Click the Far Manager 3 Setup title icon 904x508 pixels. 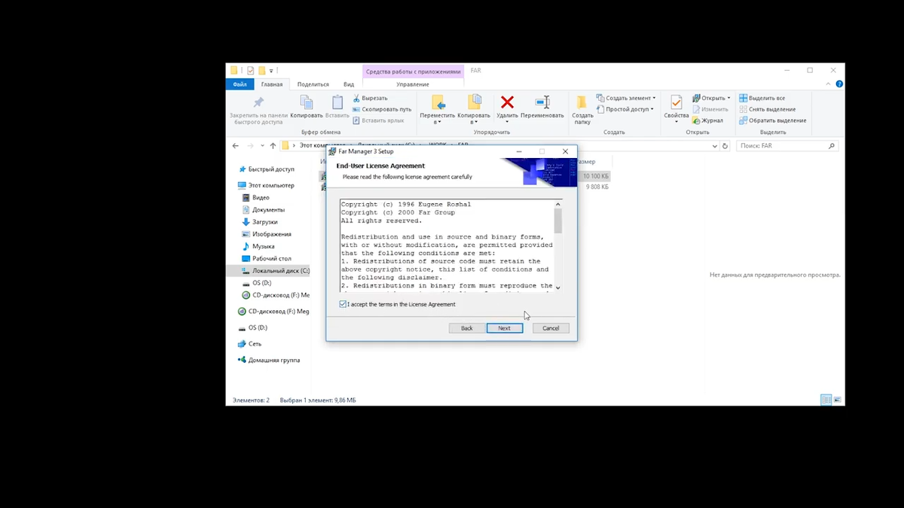point(332,151)
